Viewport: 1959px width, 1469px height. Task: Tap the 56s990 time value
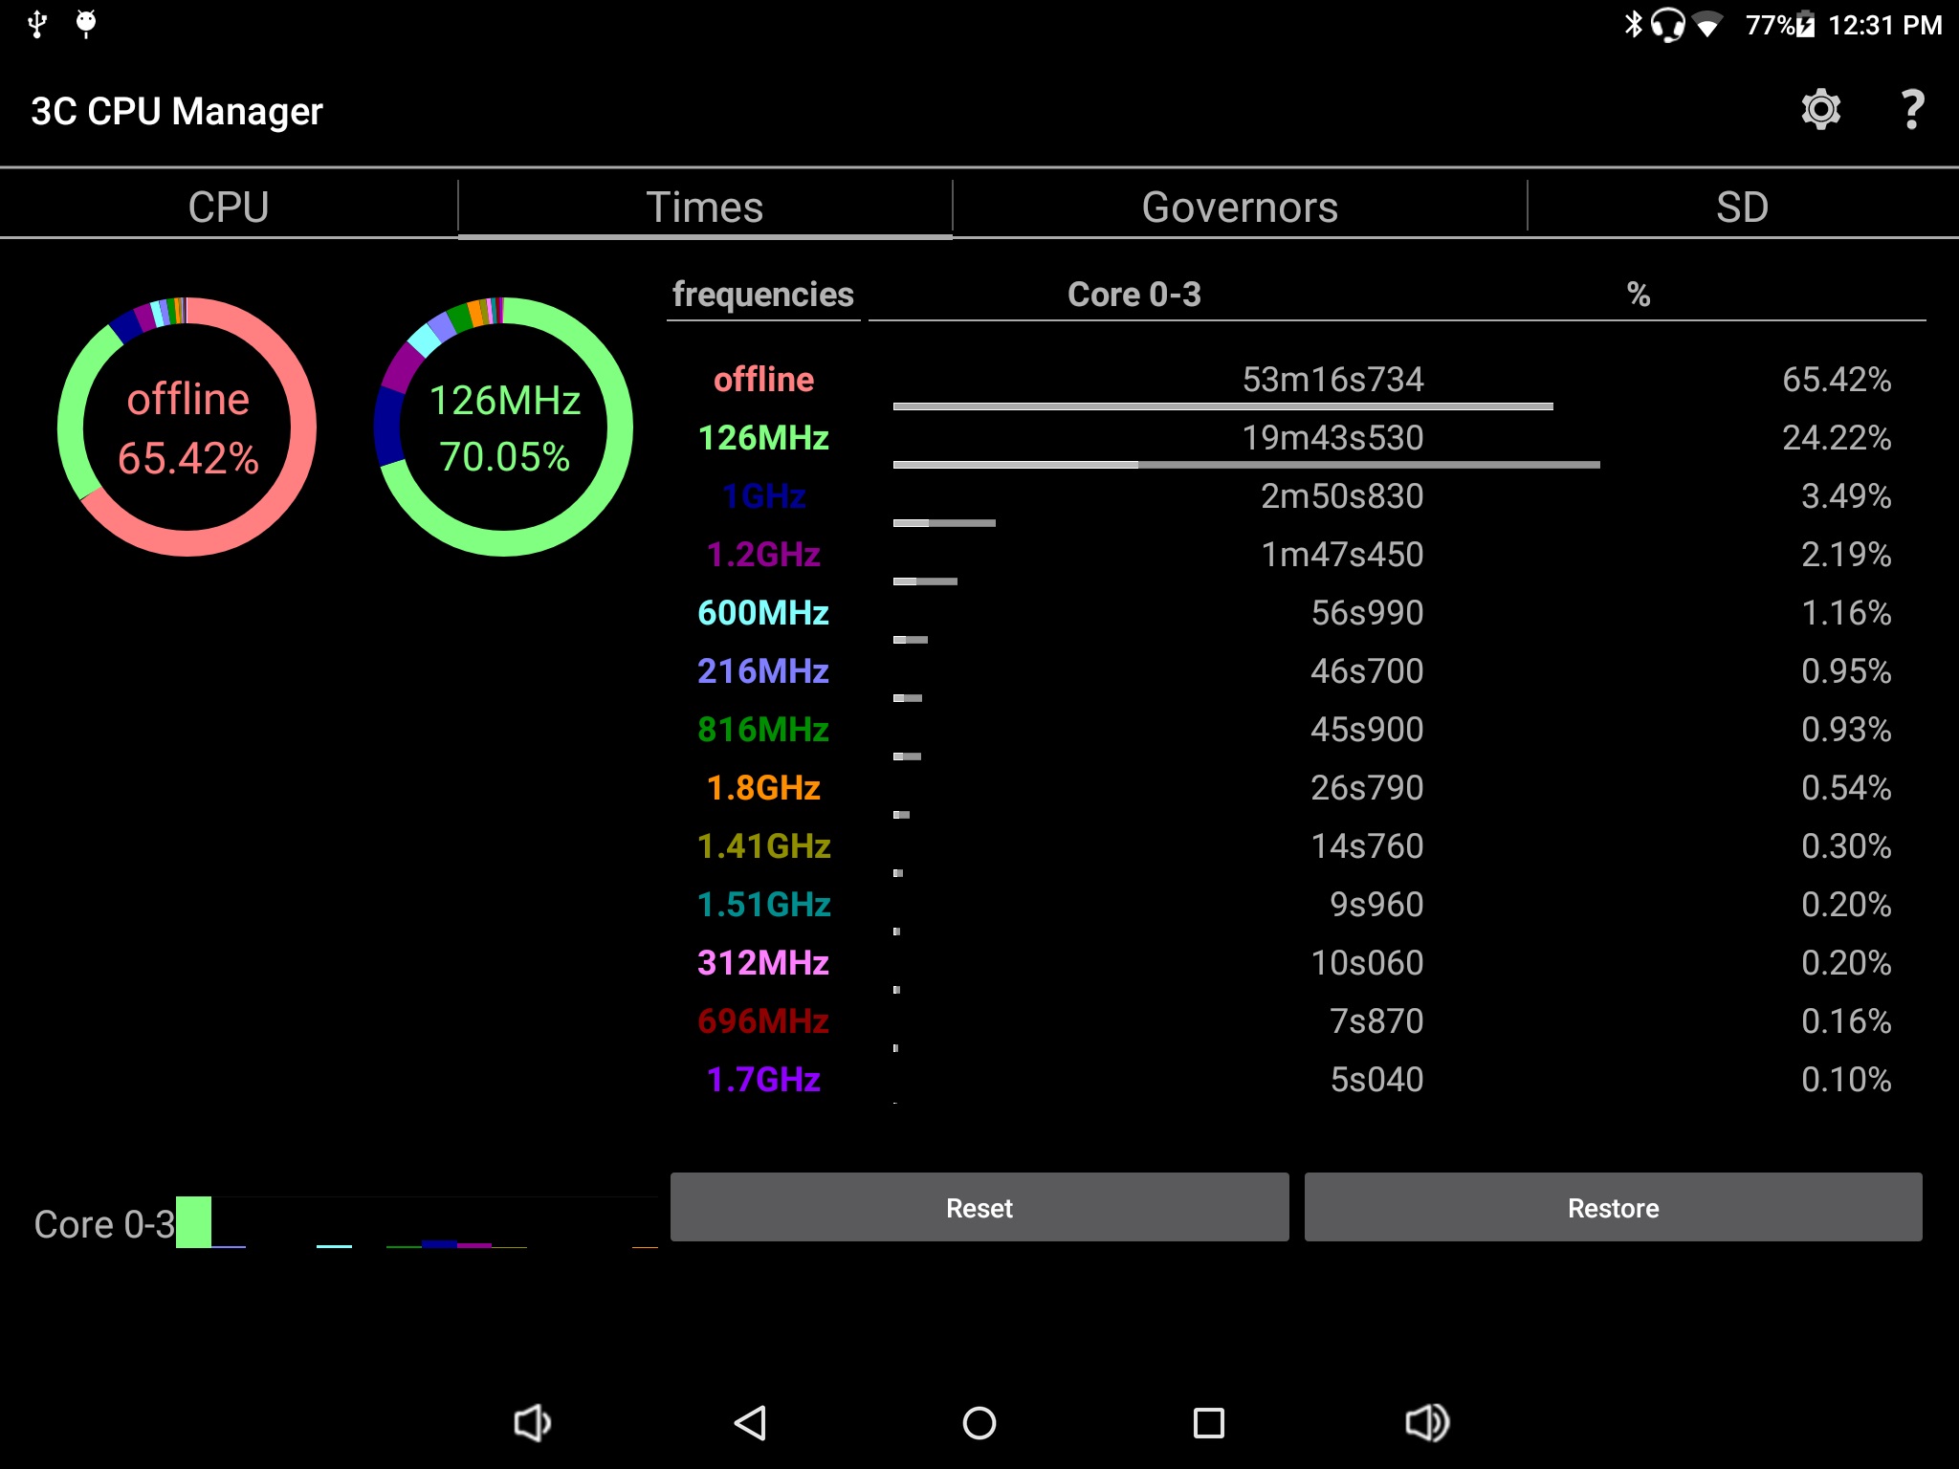click(x=1367, y=613)
